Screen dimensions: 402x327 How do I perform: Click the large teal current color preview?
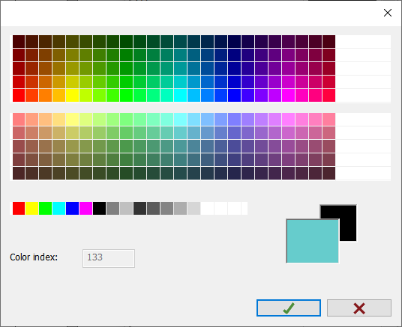point(312,241)
